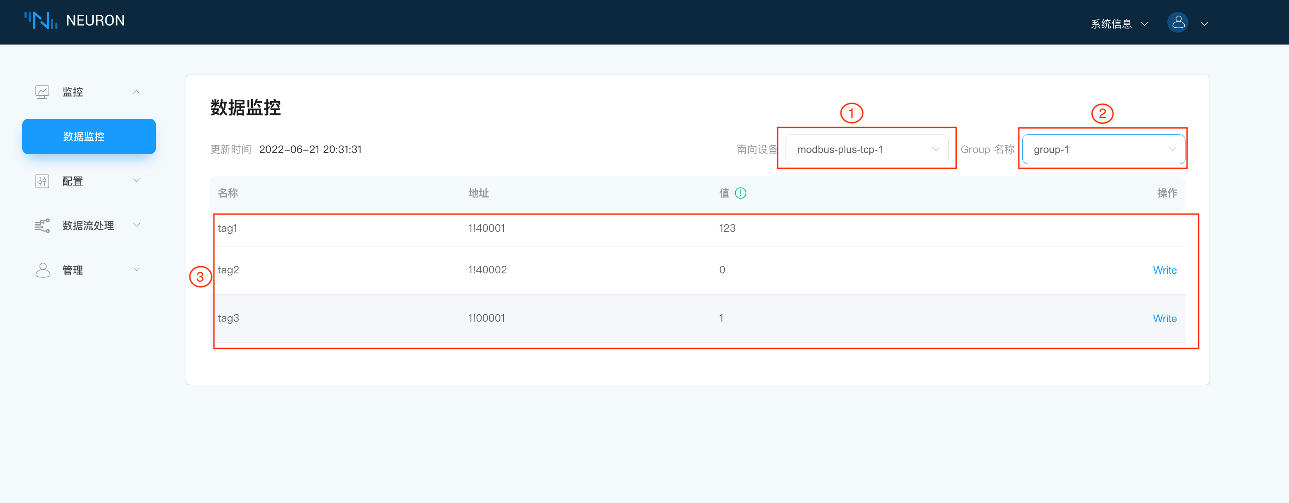The height and width of the screenshot is (503, 1289).
Task: Select the 数据监控 menu item
Action: (89, 136)
